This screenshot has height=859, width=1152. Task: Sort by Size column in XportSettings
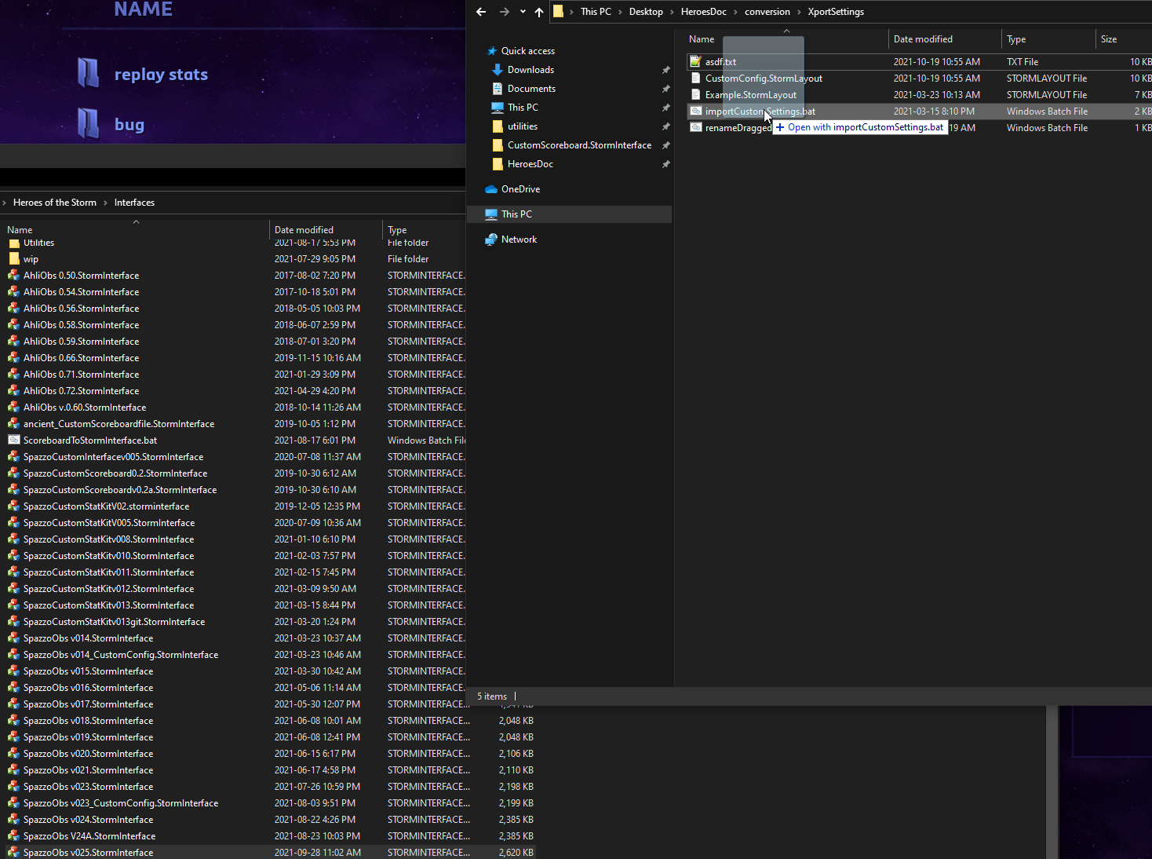click(1109, 39)
